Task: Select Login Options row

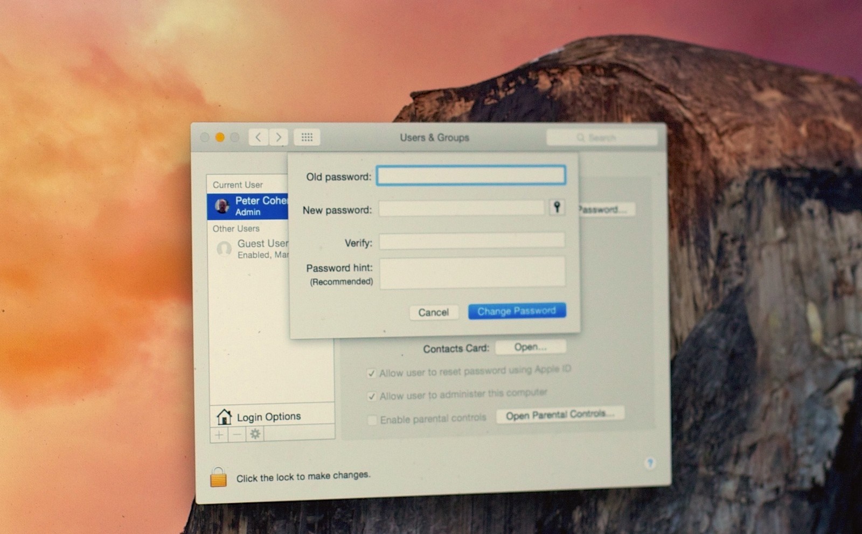Action: [272, 416]
